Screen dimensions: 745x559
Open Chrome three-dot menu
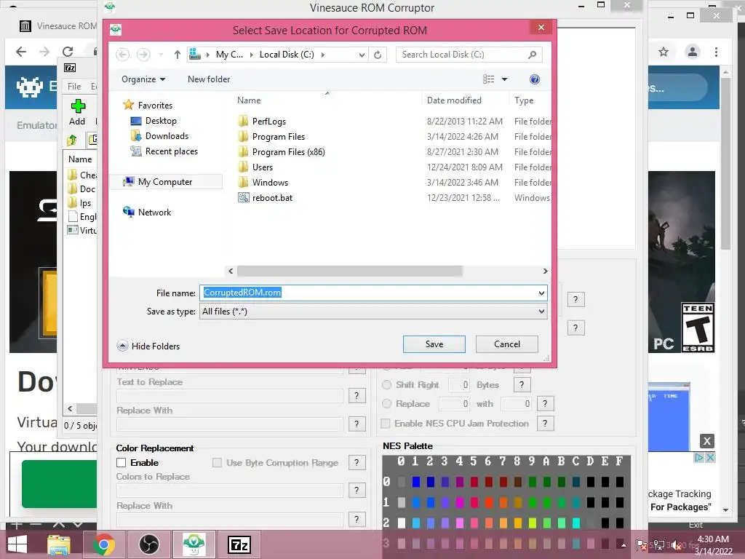[x=716, y=52]
